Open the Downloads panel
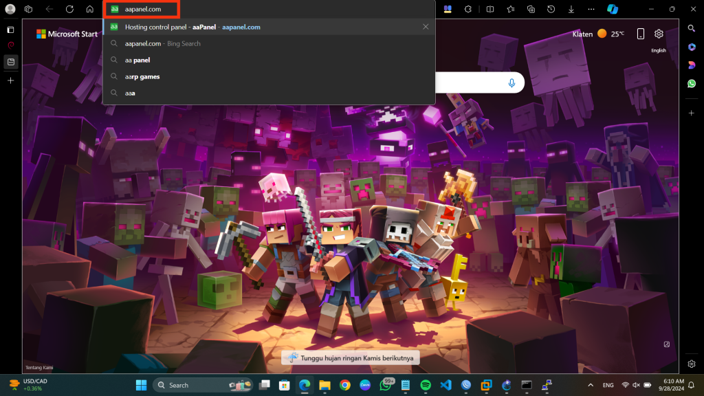The height and width of the screenshot is (396, 704). (x=571, y=9)
